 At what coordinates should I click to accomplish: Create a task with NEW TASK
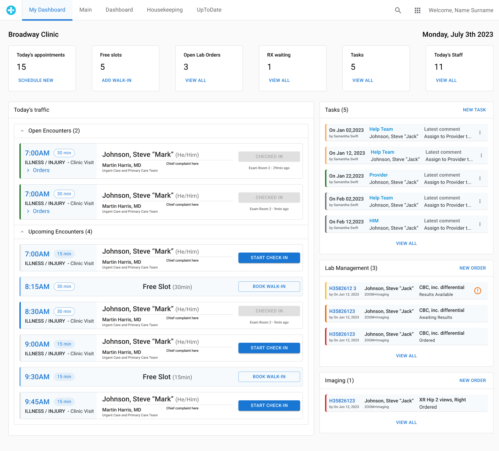(x=474, y=110)
